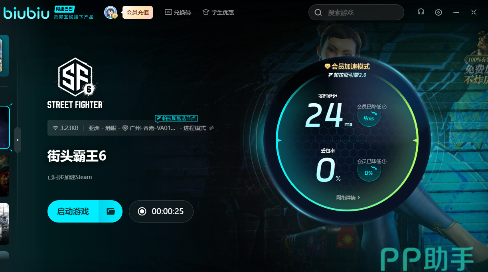The image size is (488, 272).
Task: Expand 网络详情 network details
Action: coord(348,197)
